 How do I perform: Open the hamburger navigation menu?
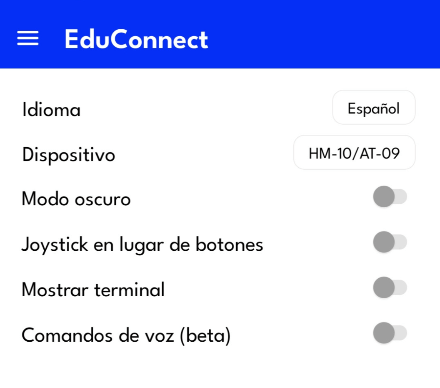(x=28, y=38)
